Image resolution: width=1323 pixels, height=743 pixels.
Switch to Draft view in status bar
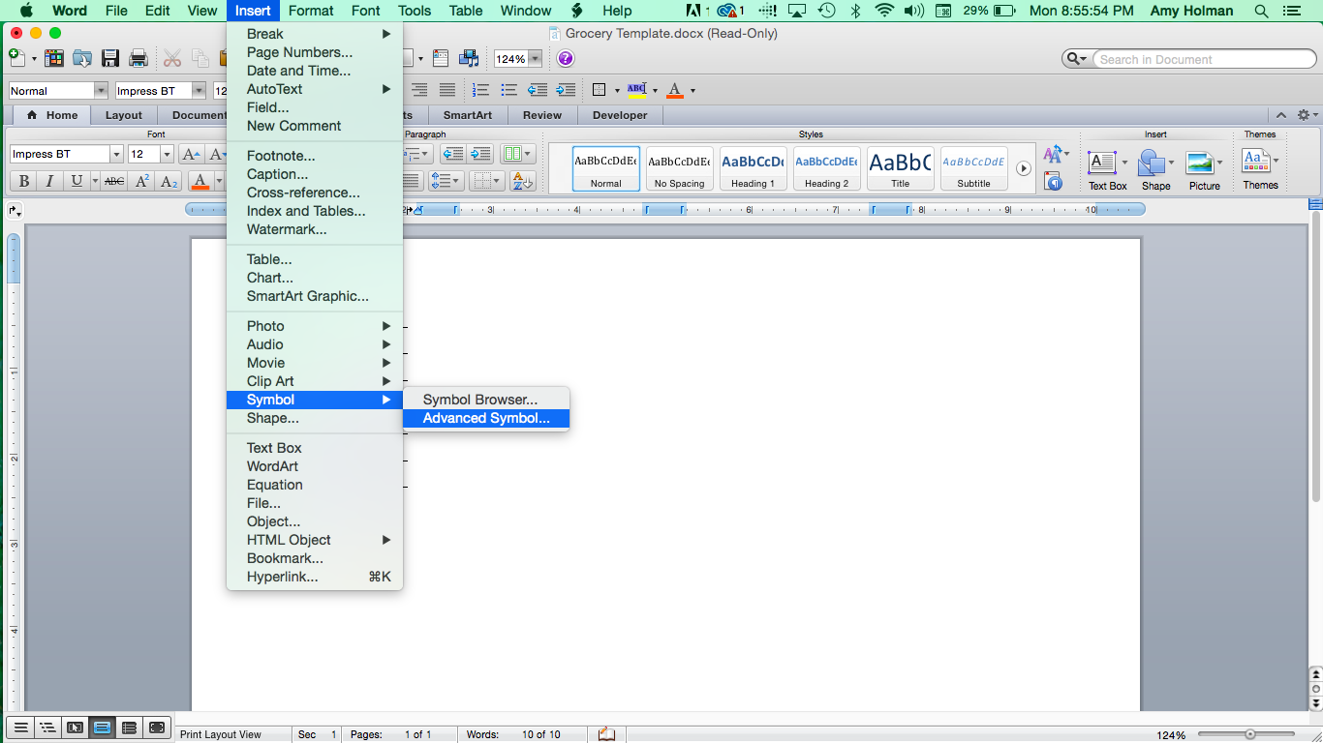coord(19,728)
